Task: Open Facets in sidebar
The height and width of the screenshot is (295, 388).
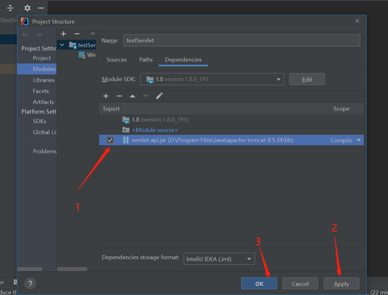Action: pos(41,91)
